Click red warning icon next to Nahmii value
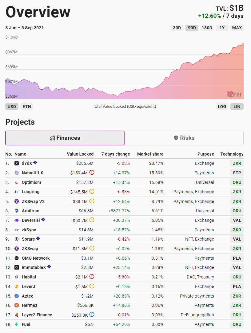251x333 pixels. pos(92,173)
